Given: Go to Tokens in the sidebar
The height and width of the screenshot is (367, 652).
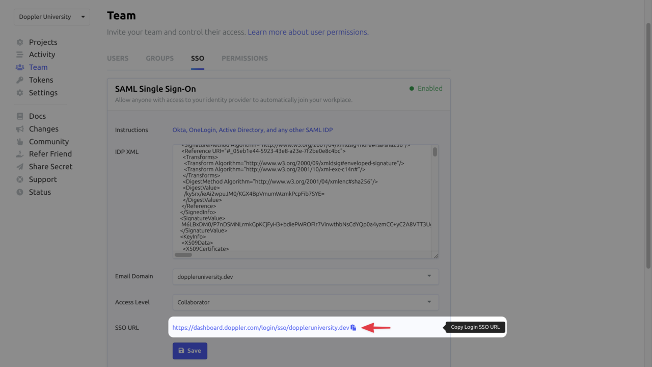Looking at the screenshot, I should point(41,80).
